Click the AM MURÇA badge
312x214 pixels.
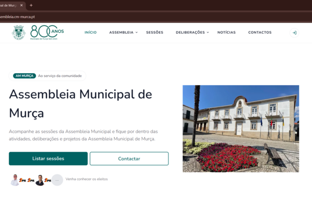[24, 76]
